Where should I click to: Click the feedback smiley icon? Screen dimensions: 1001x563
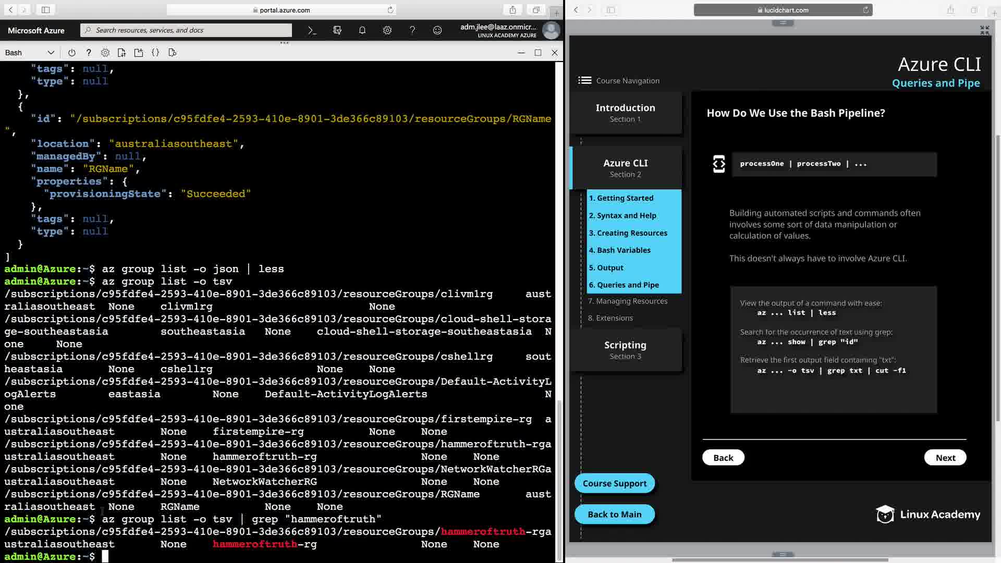tap(437, 30)
